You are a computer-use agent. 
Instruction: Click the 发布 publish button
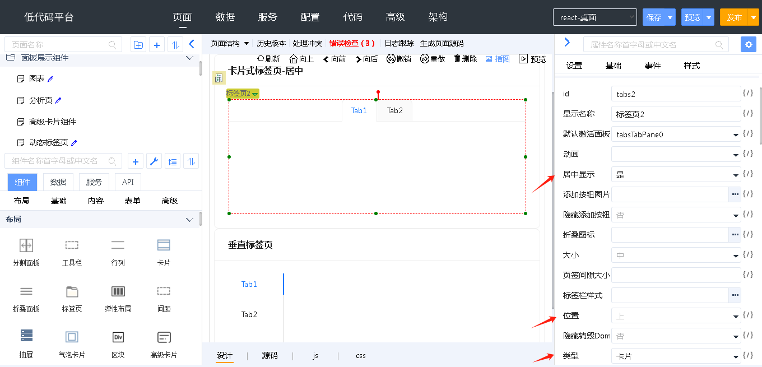tap(735, 17)
